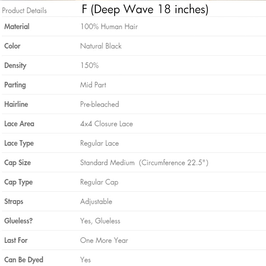Select the Lace Type row label
The image size is (266, 266).
coord(19,143)
